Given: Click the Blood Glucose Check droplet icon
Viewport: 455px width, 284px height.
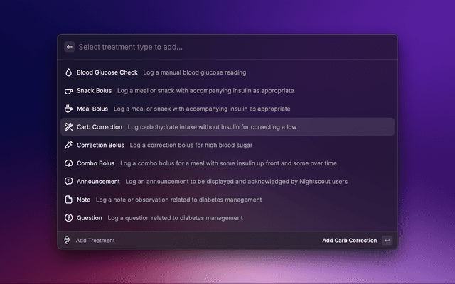Looking at the screenshot, I should [69, 72].
